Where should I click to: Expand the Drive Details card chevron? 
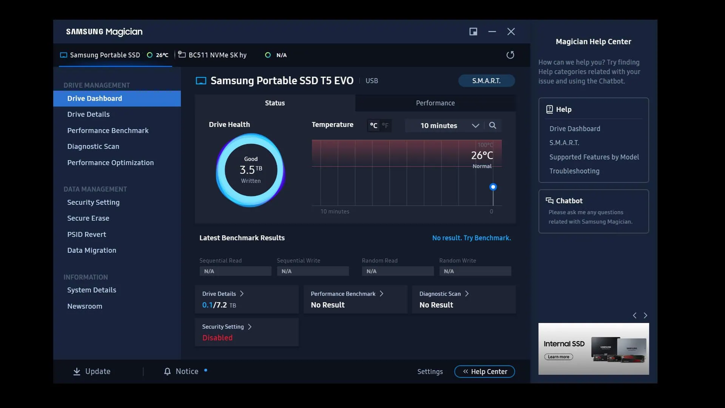242,294
